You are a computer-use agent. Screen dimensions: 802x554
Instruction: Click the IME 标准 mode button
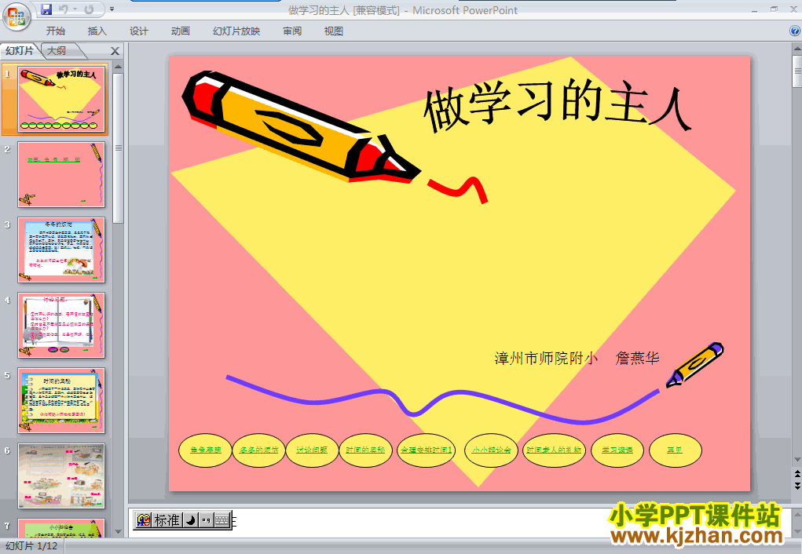pyautogui.click(x=167, y=520)
